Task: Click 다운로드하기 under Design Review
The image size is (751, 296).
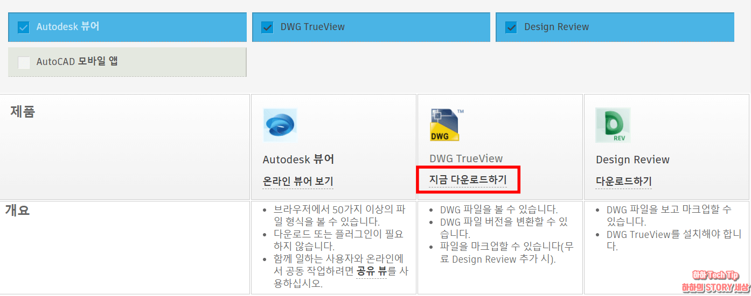Action: tap(624, 181)
